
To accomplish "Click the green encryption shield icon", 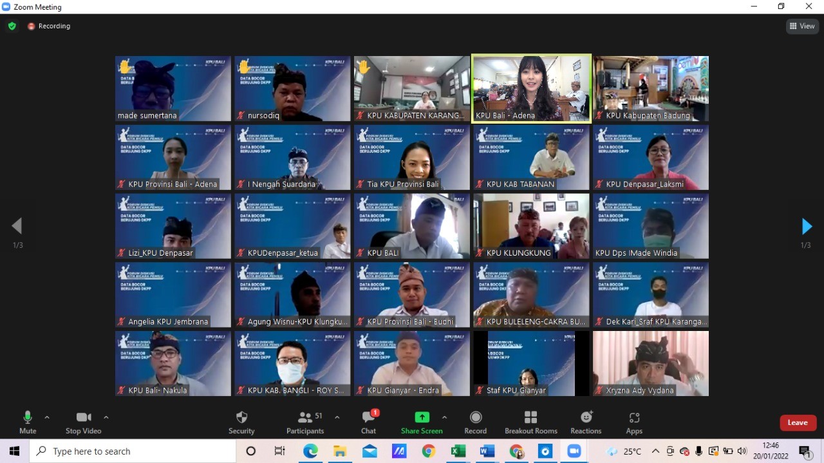I will click(x=12, y=26).
